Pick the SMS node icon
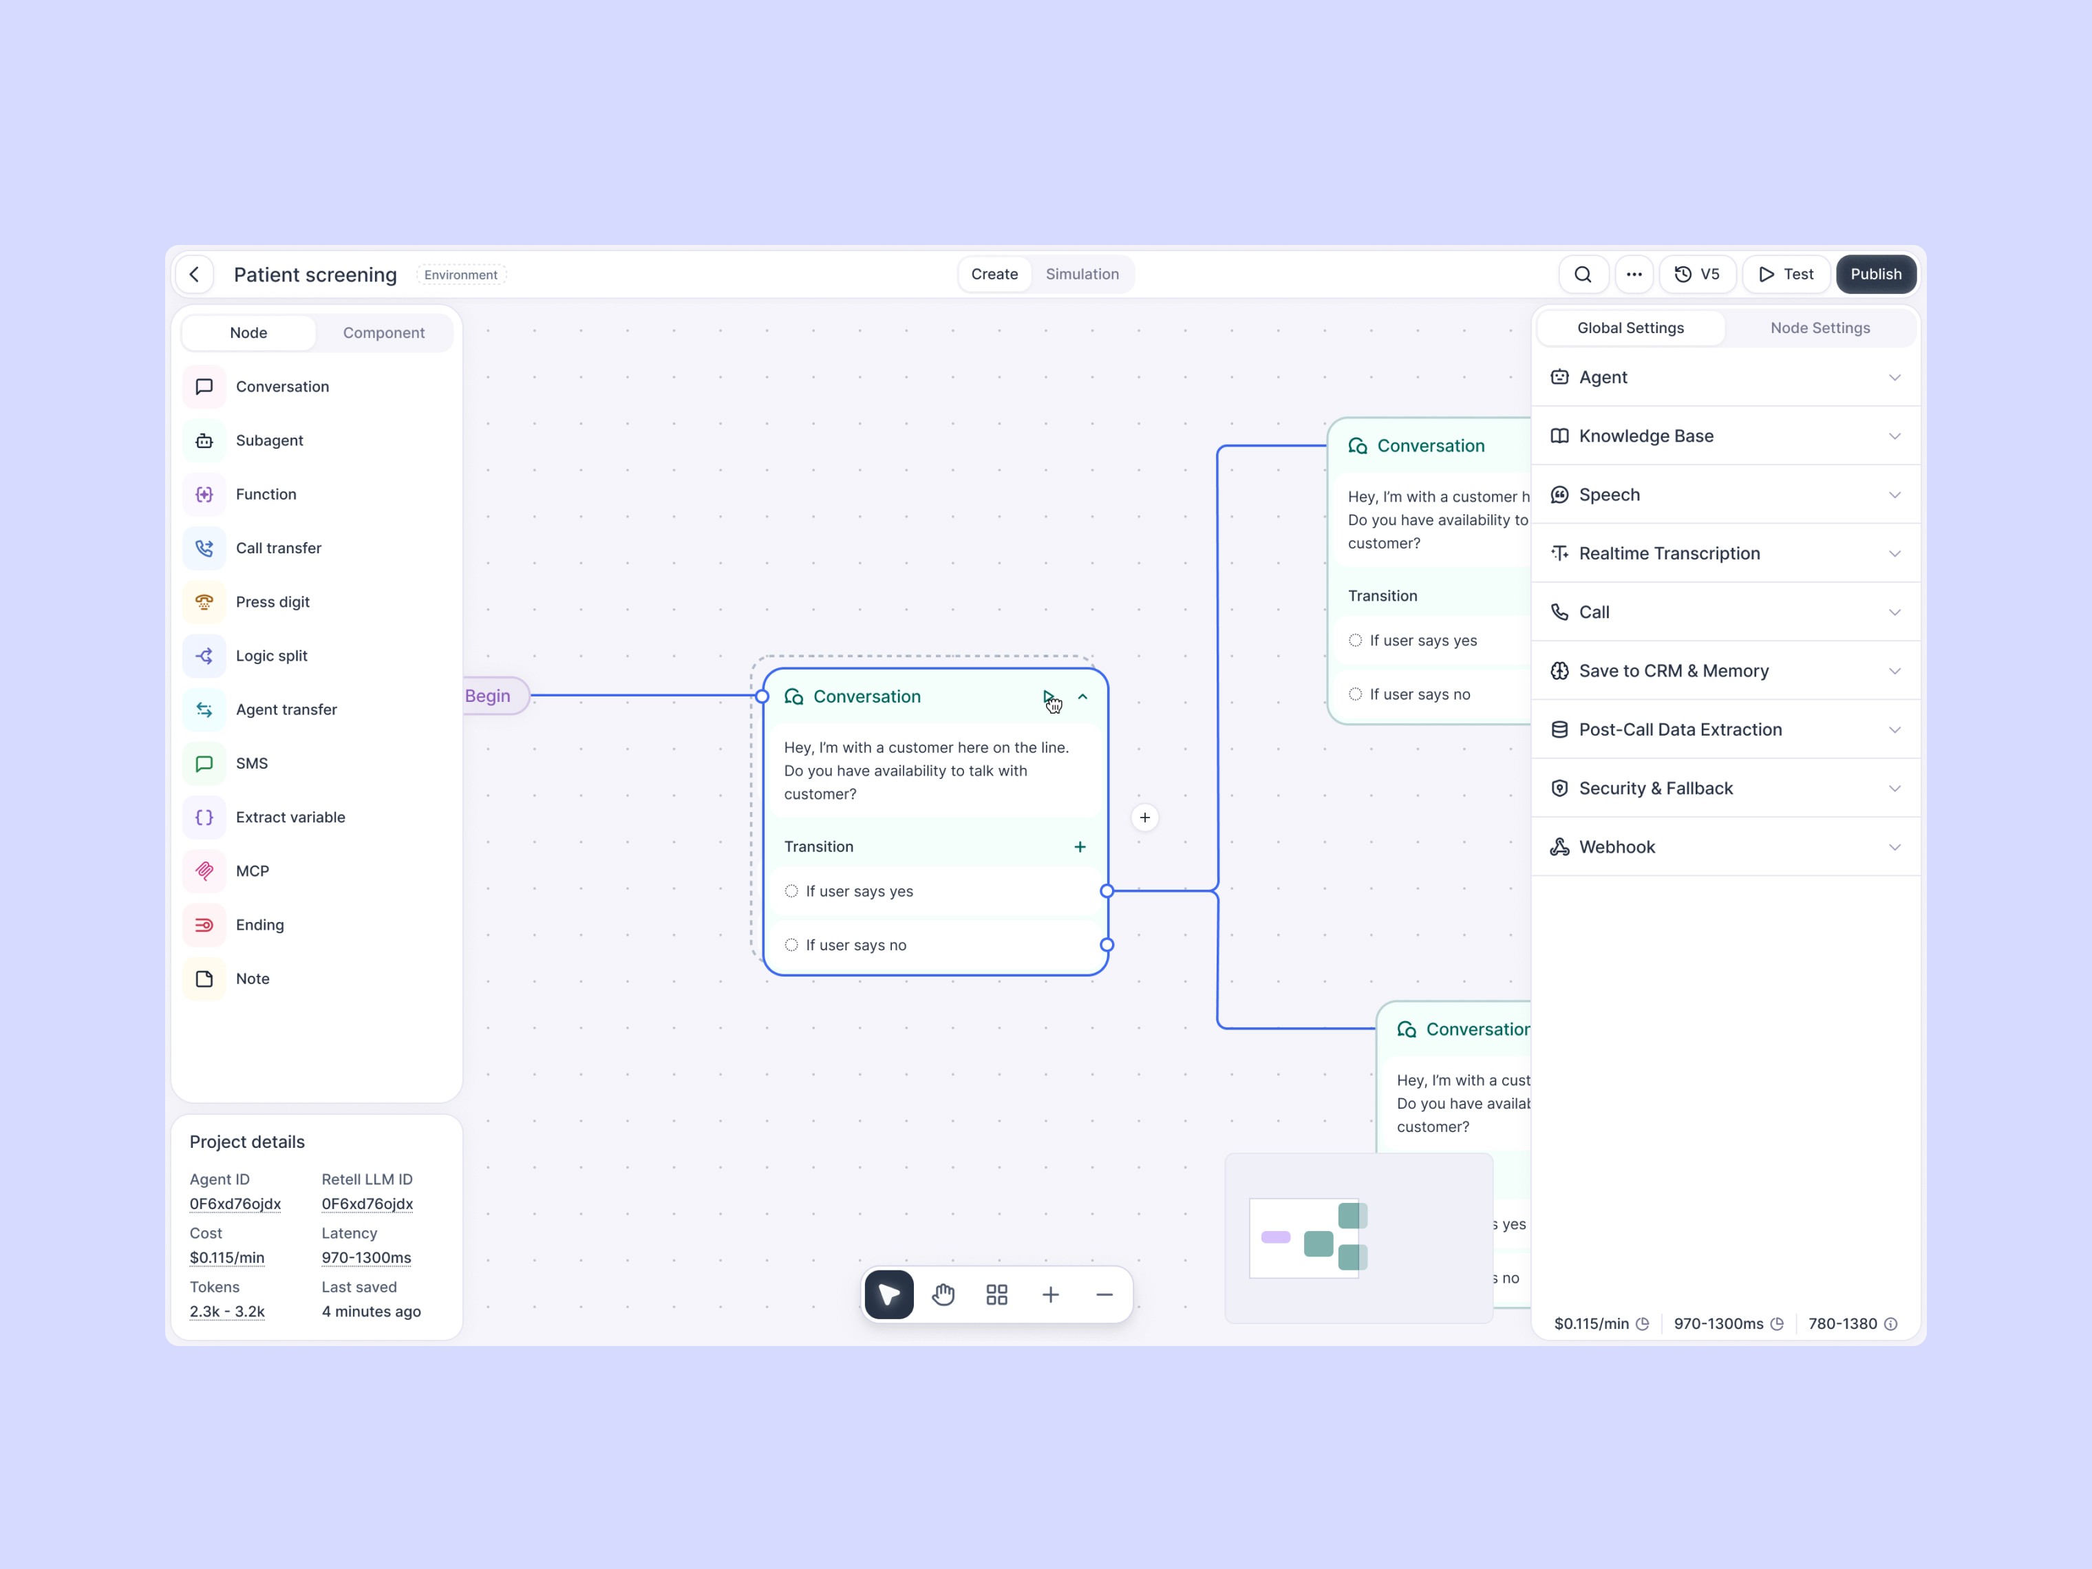 tap(204, 764)
